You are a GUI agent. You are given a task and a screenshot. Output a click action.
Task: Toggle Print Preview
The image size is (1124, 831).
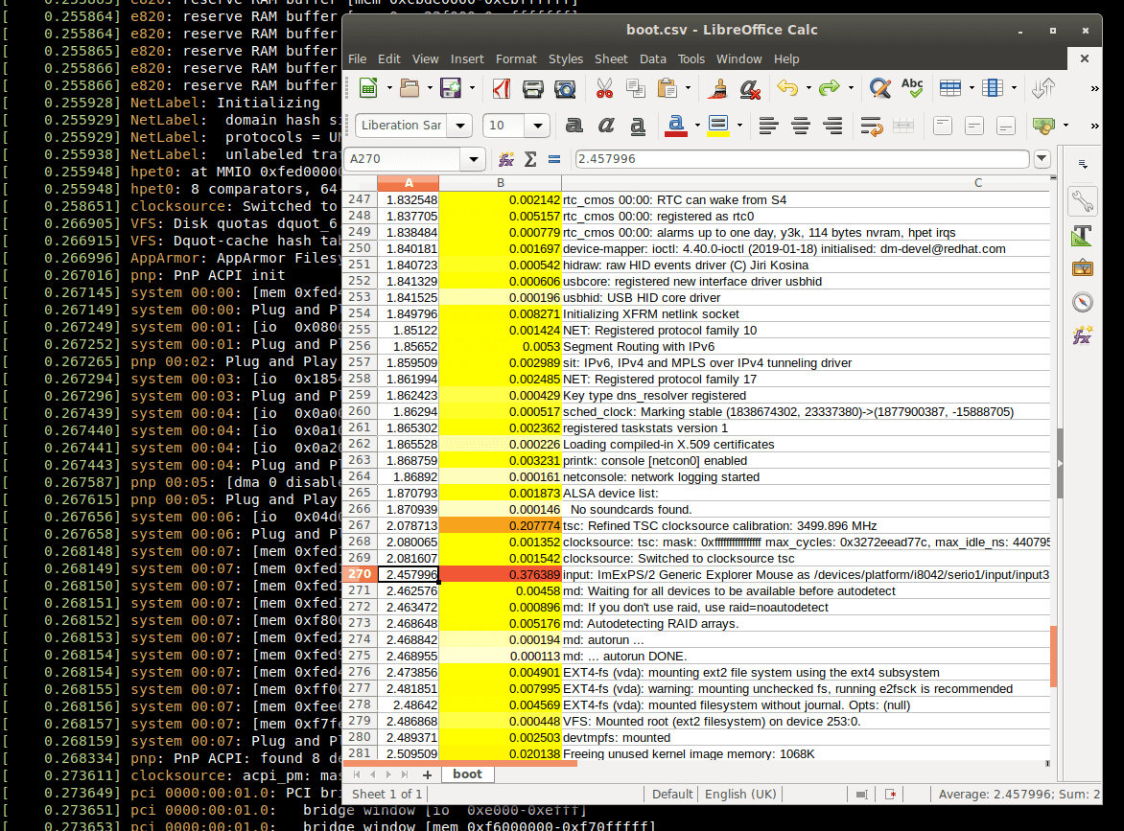(565, 88)
